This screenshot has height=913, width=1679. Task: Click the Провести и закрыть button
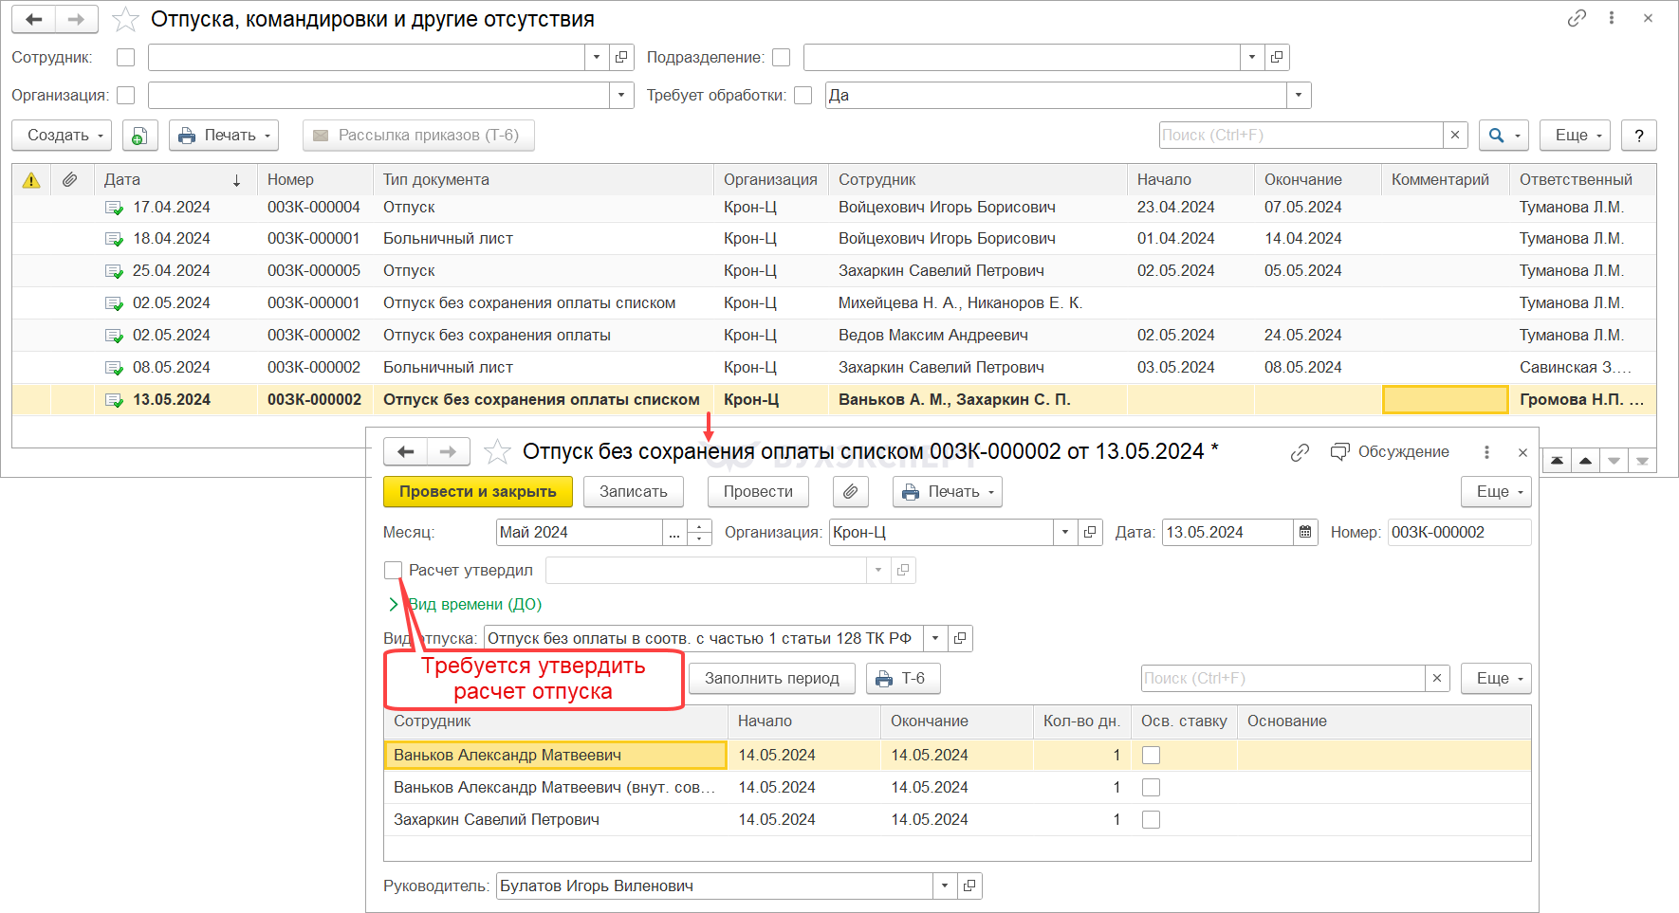pos(477,492)
